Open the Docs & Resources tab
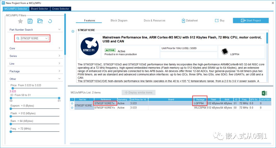 [155, 21]
